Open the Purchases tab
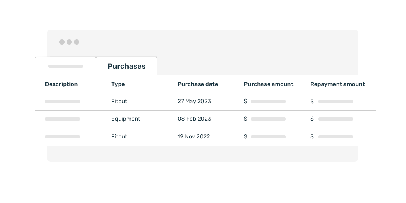This screenshot has width=406, height=203. point(126,66)
